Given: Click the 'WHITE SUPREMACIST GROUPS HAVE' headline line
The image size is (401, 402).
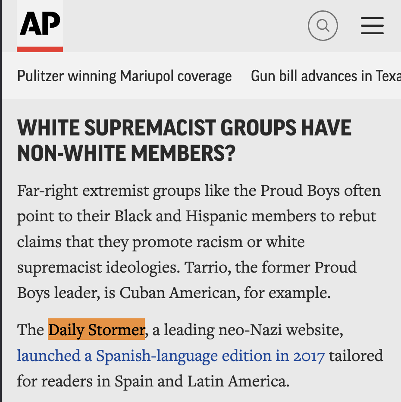Looking at the screenshot, I should 184,129.
